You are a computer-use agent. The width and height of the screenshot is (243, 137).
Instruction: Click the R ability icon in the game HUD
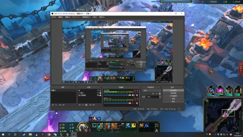click(121, 126)
